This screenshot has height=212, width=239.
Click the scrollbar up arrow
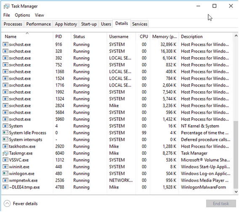pyautogui.click(x=236, y=36)
